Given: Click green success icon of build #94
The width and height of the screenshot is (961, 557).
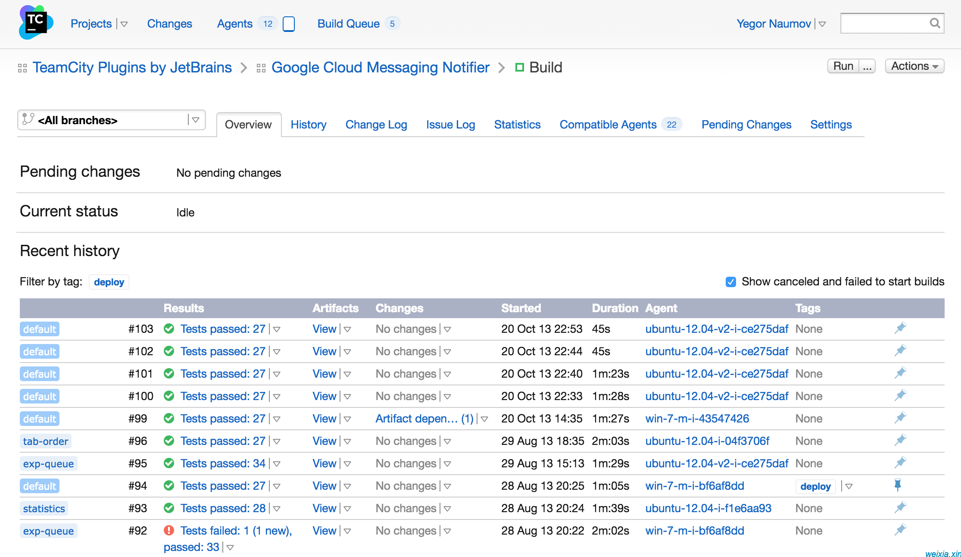Looking at the screenshot, I should [x=169, y=485].
